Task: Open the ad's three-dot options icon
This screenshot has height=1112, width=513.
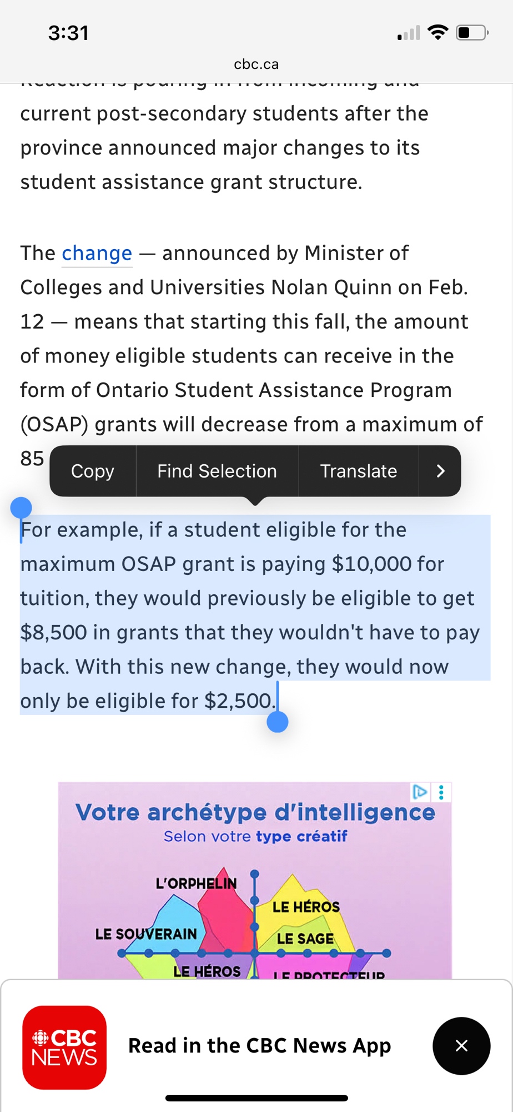Action: (x=441, y=792)
